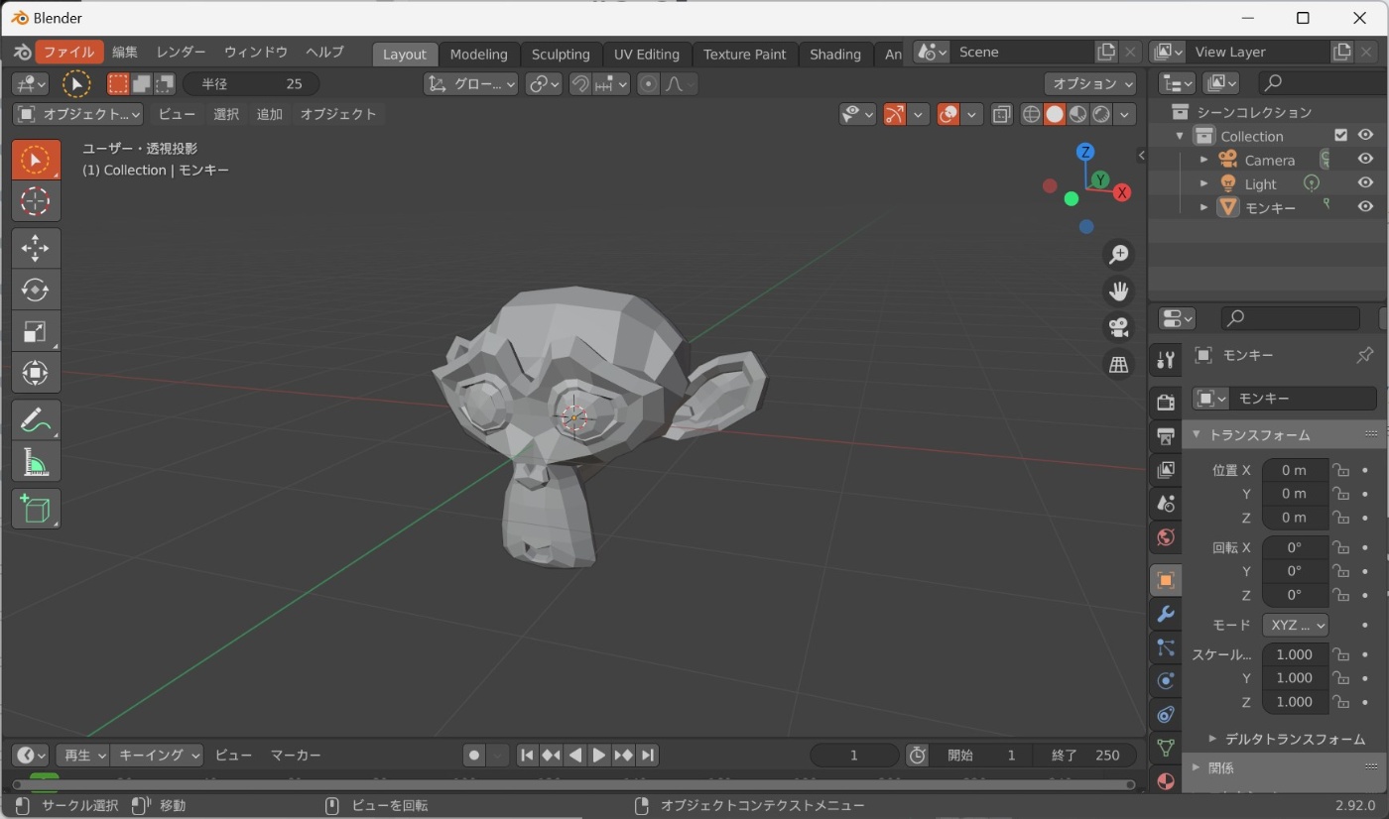This screenshot has width=1389, height=819.
Task: Open the View Layer properties tab icon
Action: coord(1166,469)
